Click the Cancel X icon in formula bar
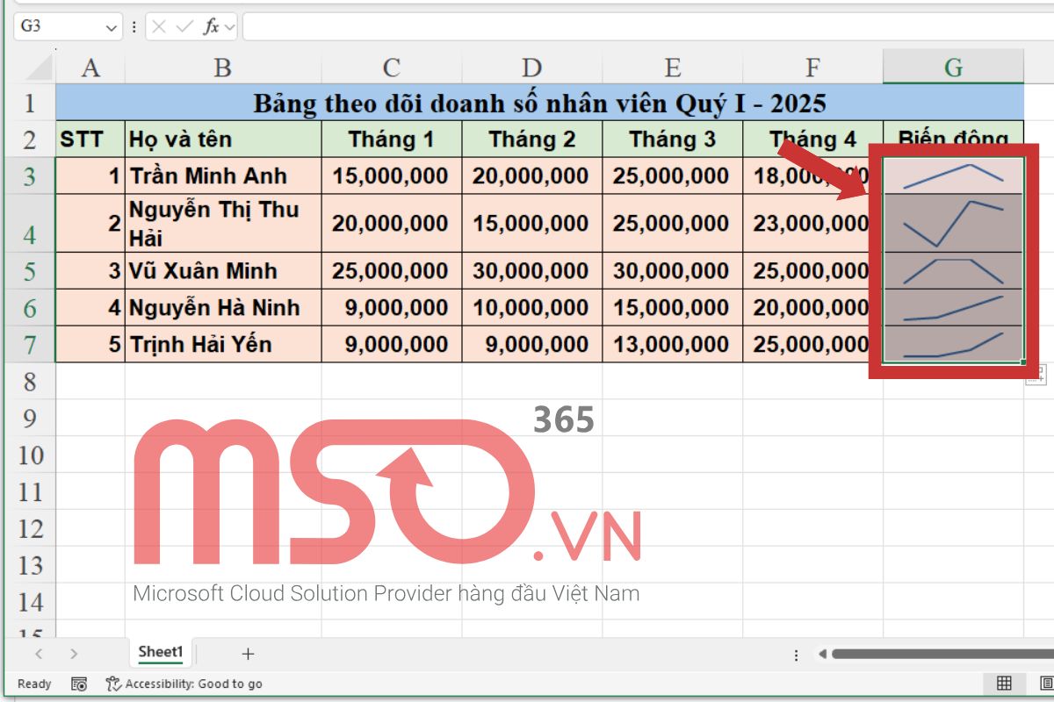Viewport: 1054px width, 702px height. [158, 26]
